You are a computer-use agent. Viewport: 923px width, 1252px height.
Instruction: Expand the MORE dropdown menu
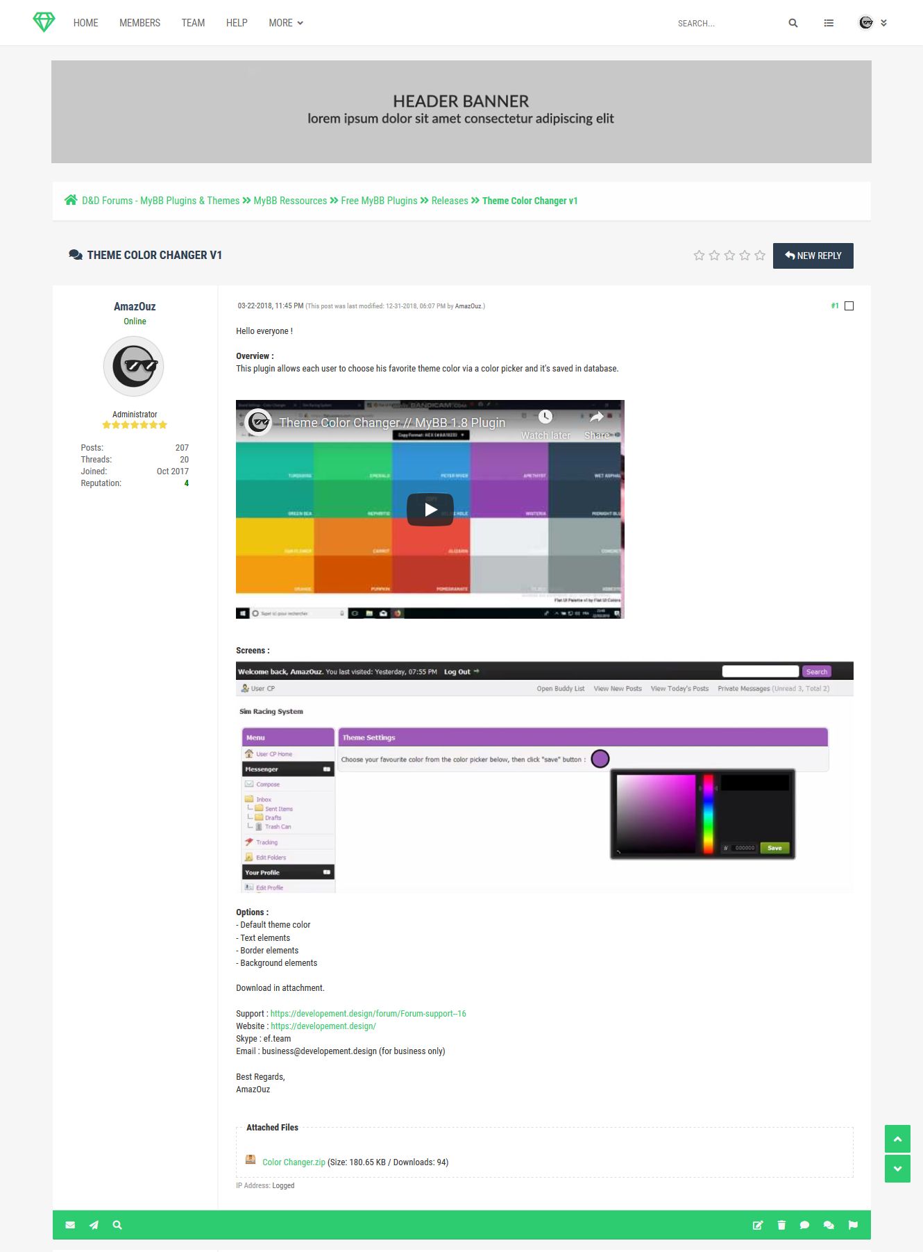point(286,23)
